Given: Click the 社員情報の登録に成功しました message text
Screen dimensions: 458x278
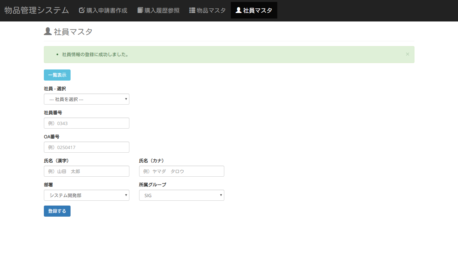Looking at the screenshot, I should [96, 55].
